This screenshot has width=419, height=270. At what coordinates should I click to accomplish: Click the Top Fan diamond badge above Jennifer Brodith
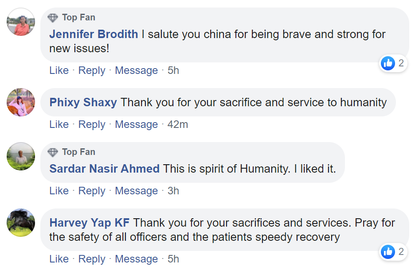(x=53, y=18)
